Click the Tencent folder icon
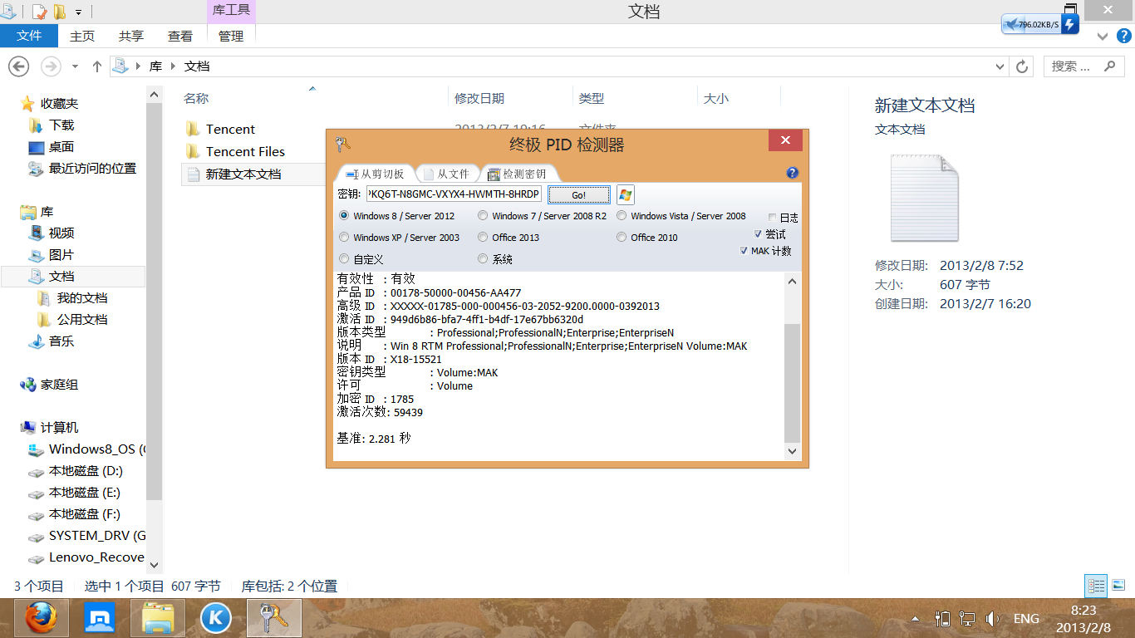This screenshot has height=638, width=1135. pos(194,129)
